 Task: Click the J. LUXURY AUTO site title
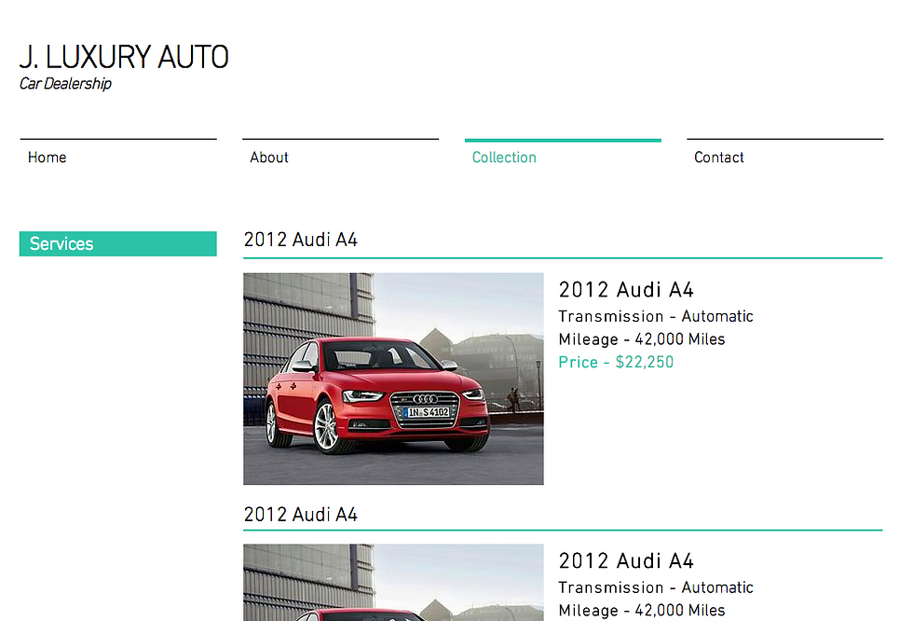pos(124,57)
